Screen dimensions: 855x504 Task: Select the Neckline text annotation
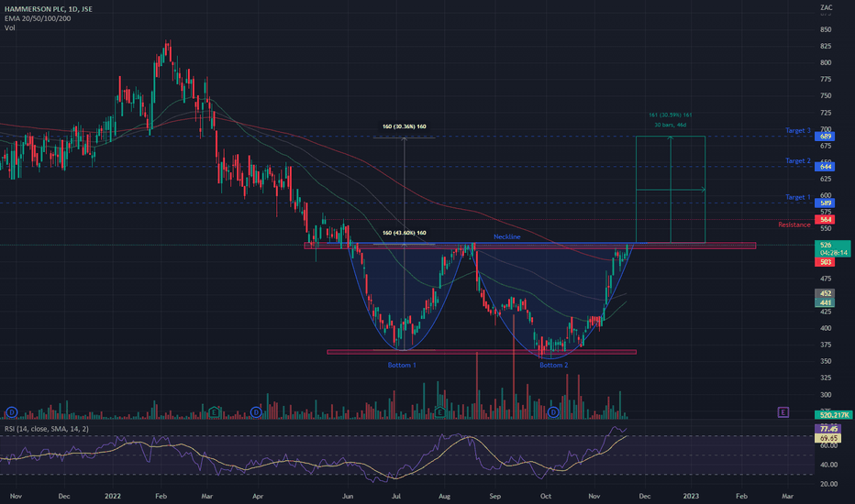pos(507,237)
